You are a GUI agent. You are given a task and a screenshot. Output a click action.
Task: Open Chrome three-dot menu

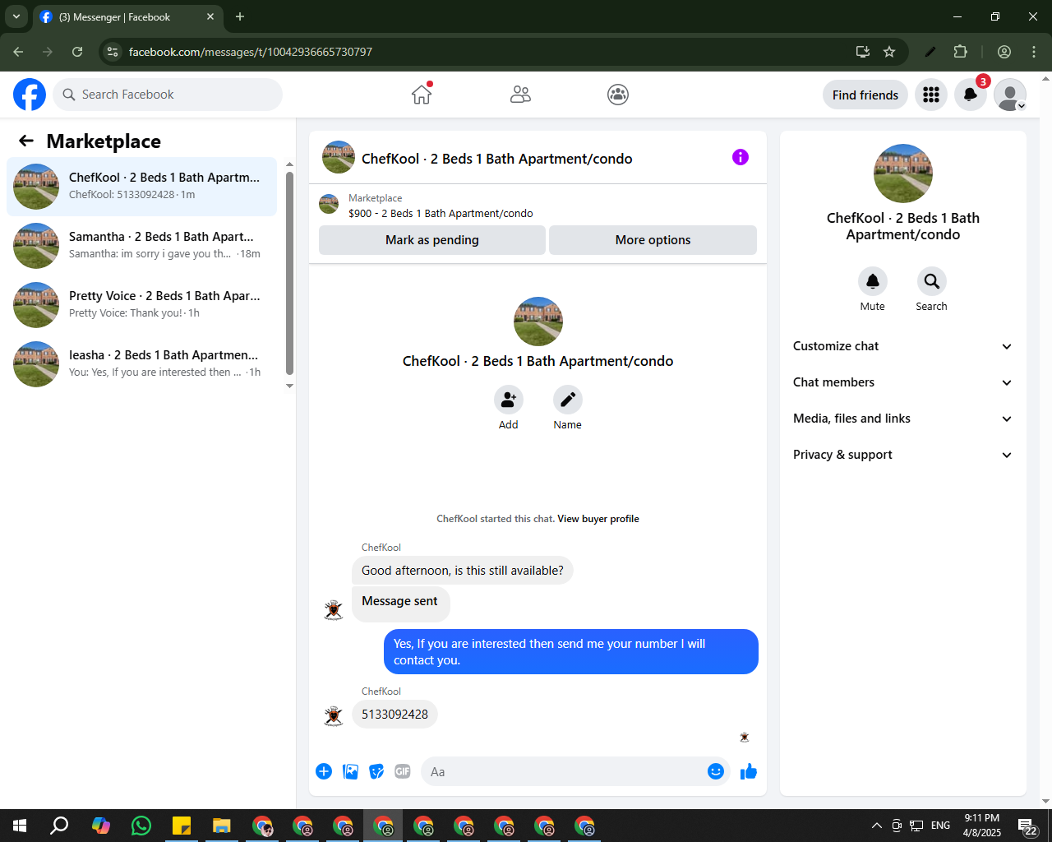pos(1034,52)
